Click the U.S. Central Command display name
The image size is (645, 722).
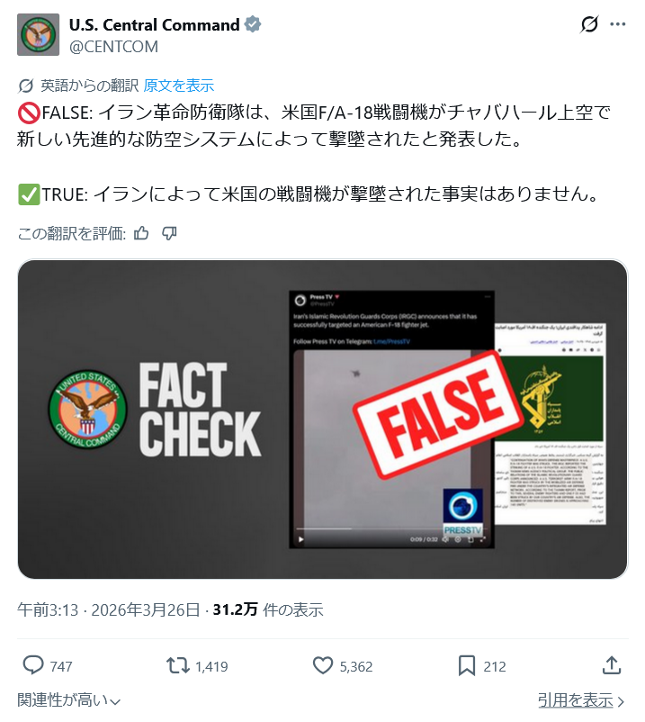tap(154, 25)
